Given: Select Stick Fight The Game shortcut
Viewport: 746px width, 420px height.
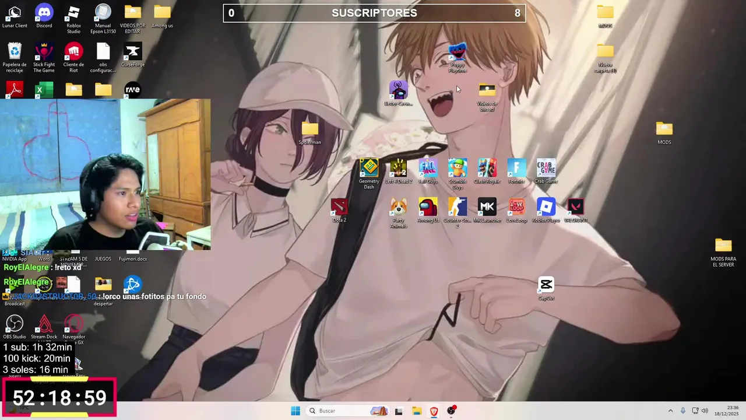Looking at the screenshot, I should coord(44,58).
